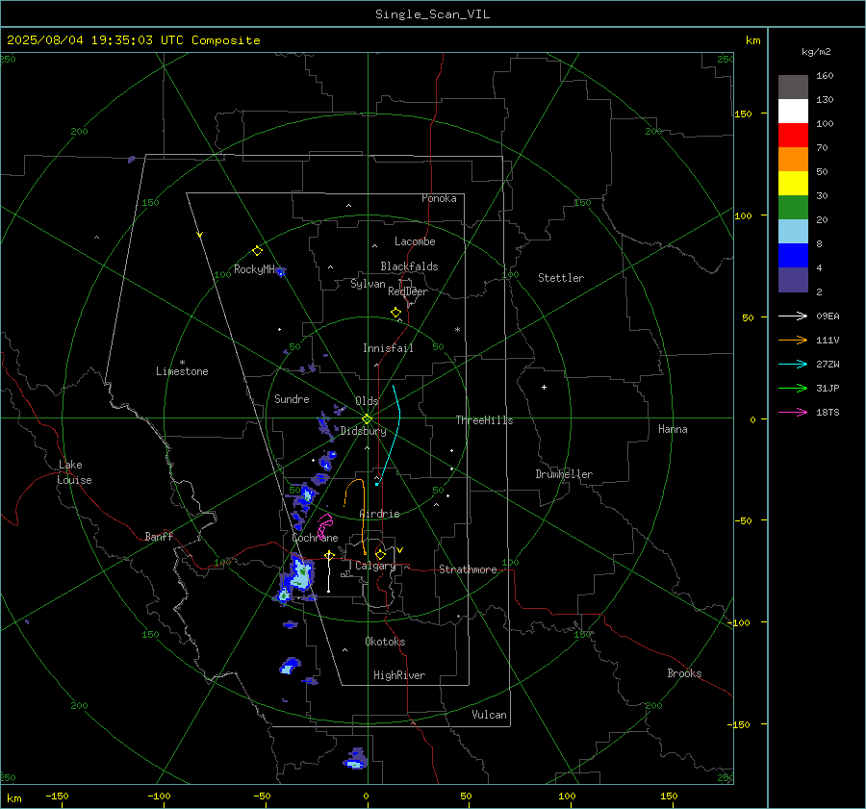Select the white storm track west of Calgary
Image resolution: width=866 pixels, height=809 pixels.
(329, 574)
